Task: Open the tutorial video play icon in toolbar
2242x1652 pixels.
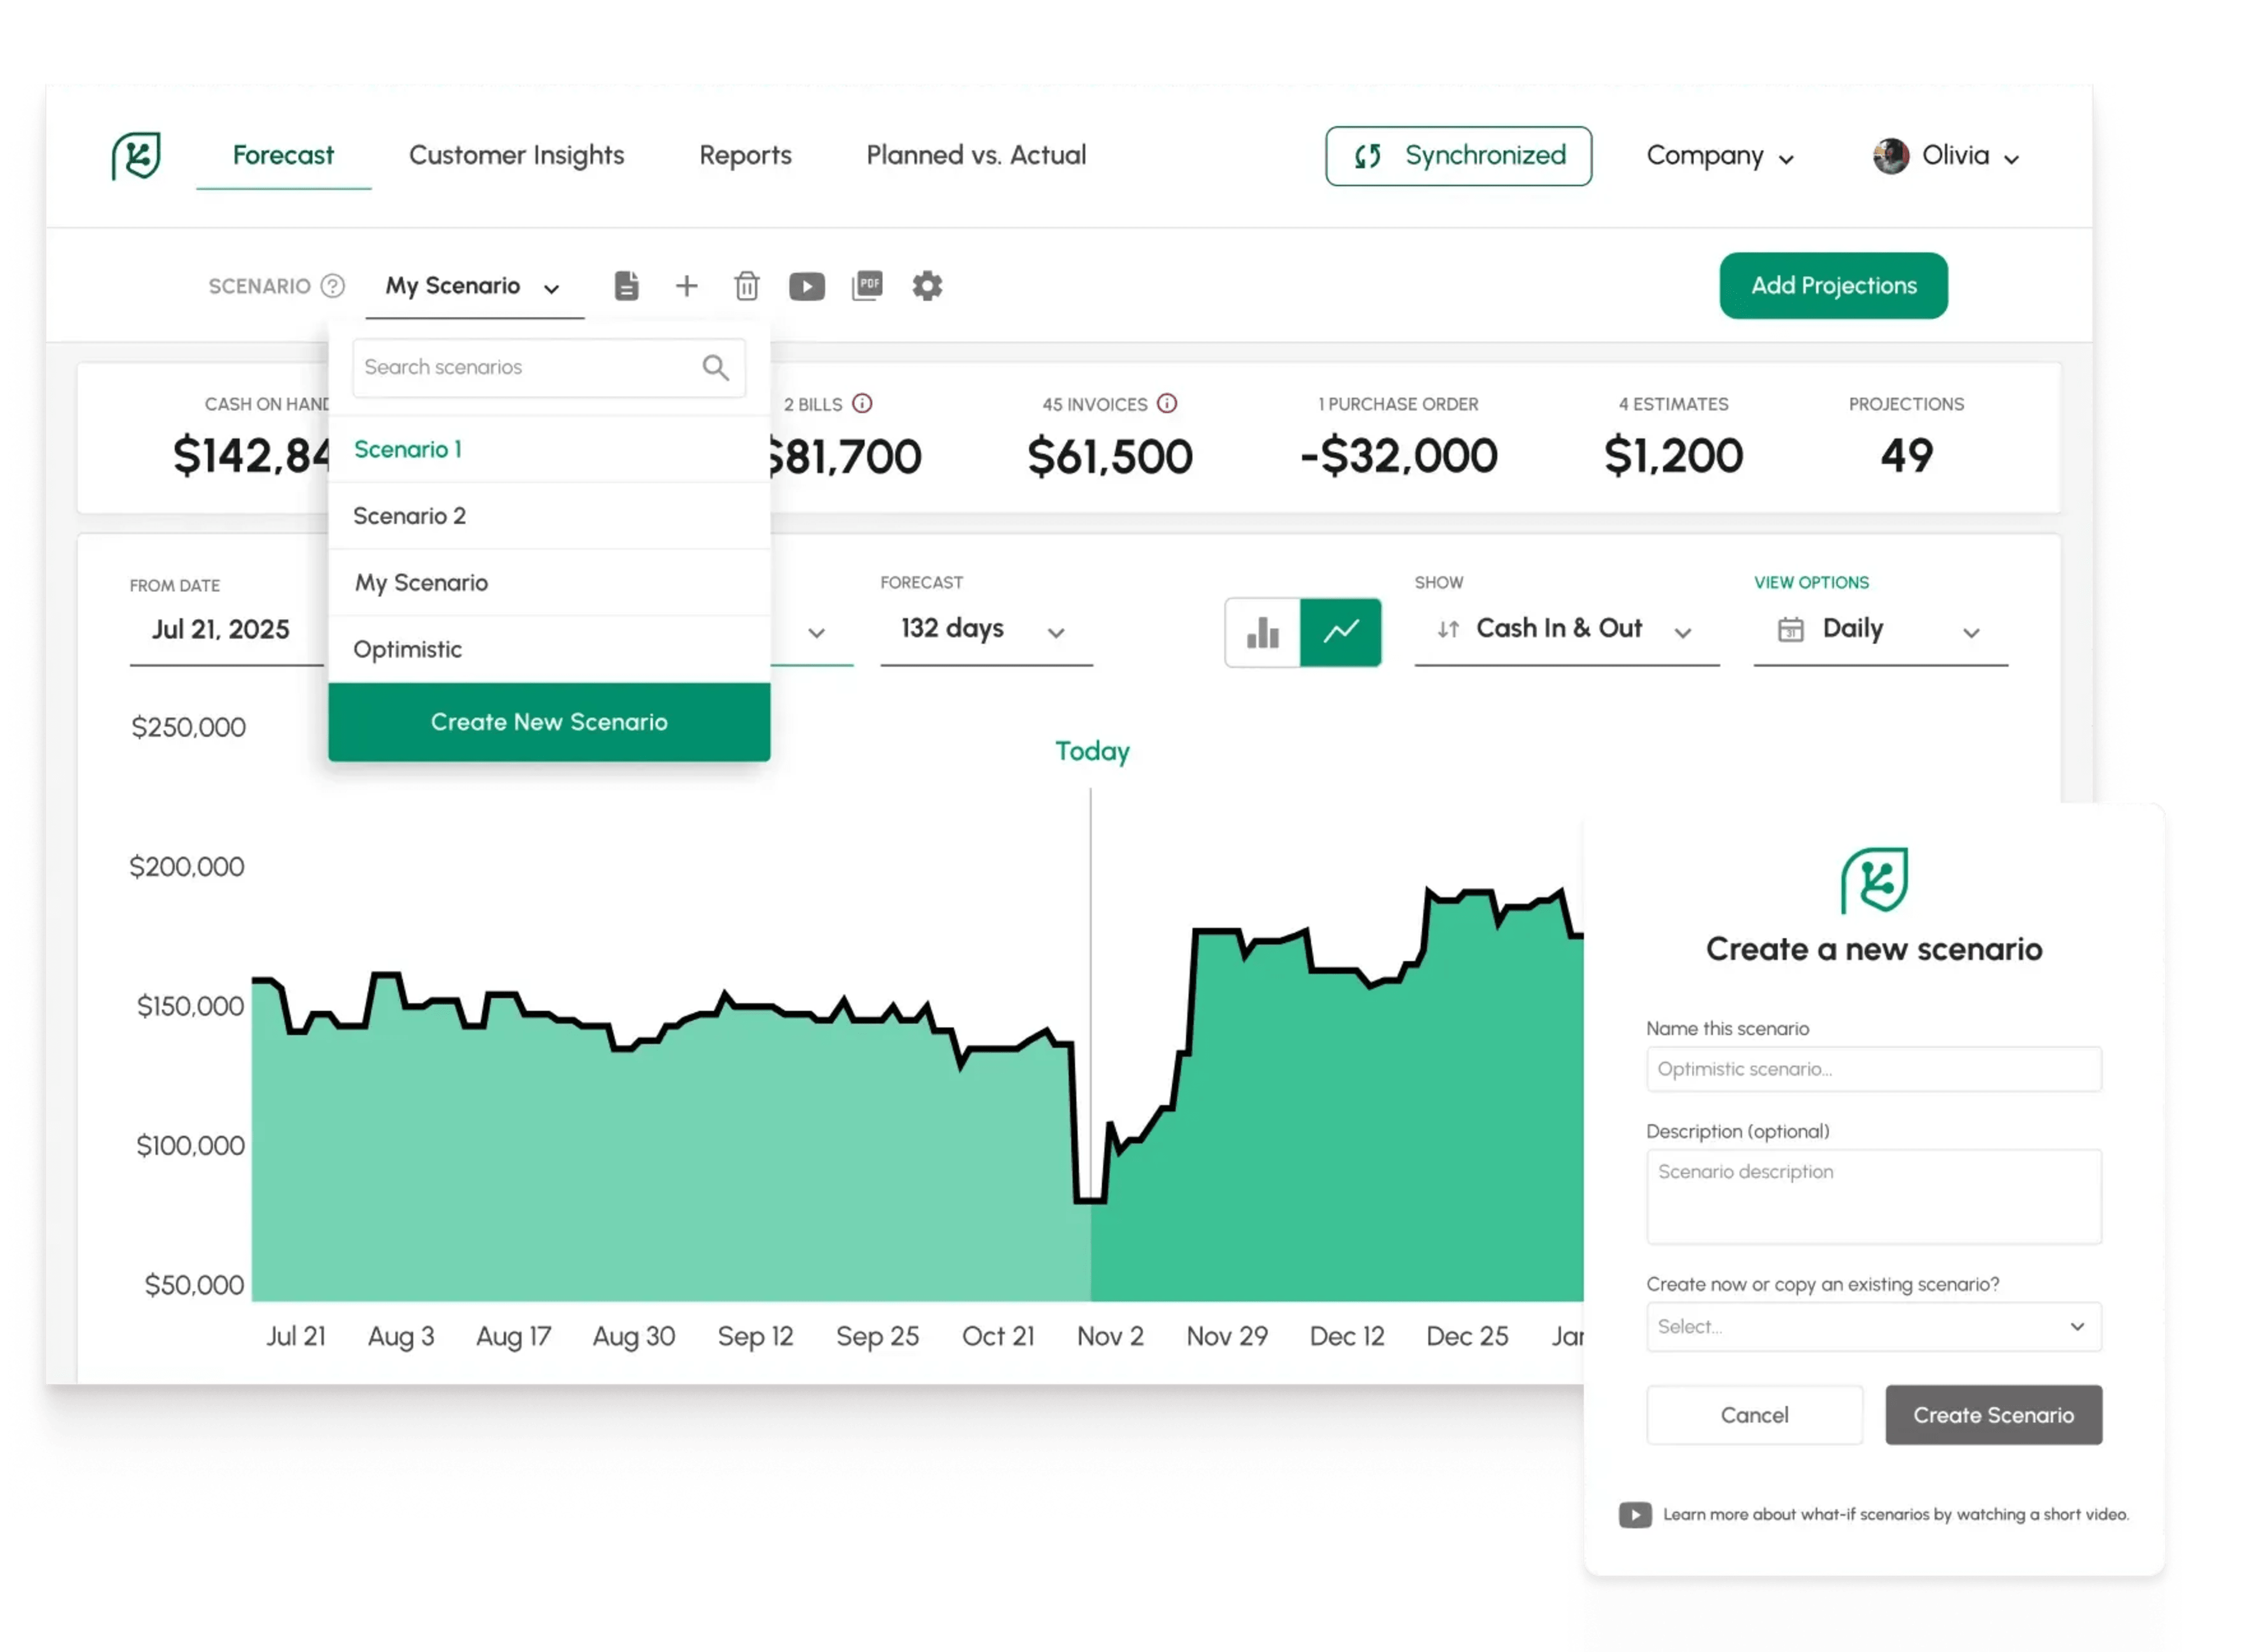Action: pos(806,287)
